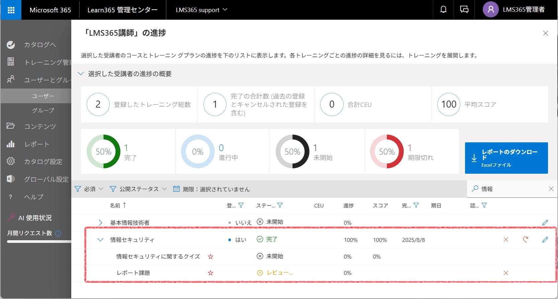Click the search magnifier icon

point(475,189)
